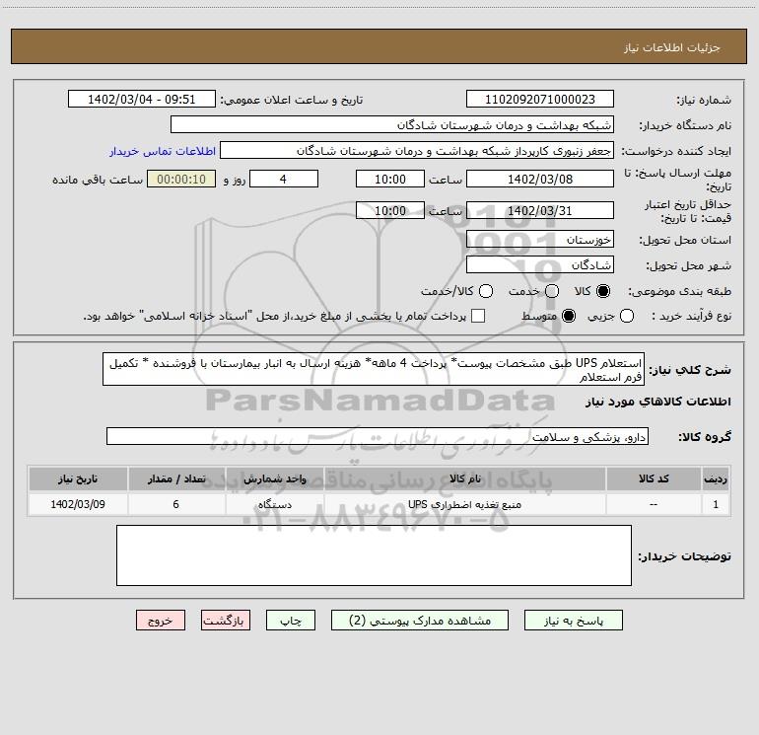Click the remaining time field 00:00:10
759x735 pixels.
click(181, 179)
